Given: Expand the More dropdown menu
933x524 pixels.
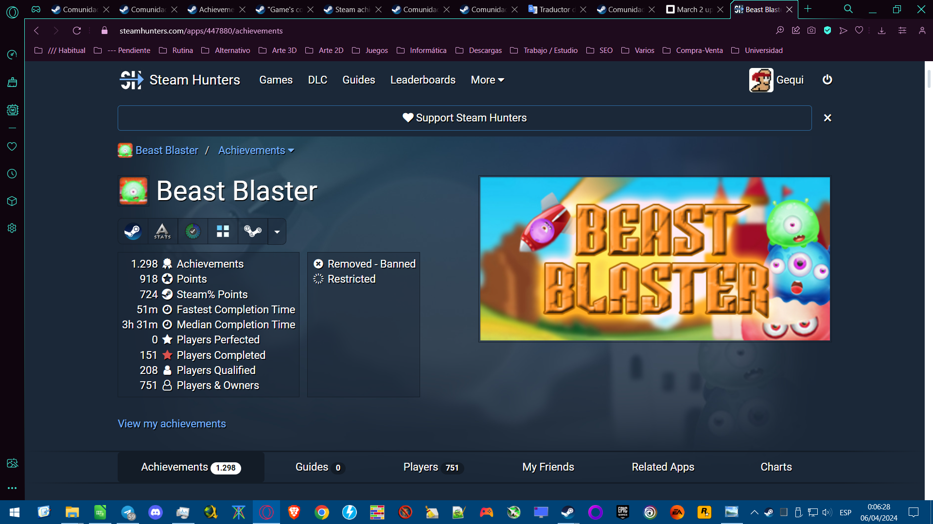Looking at the screenshot, I should pyautogui.click(x=487, y=80).
